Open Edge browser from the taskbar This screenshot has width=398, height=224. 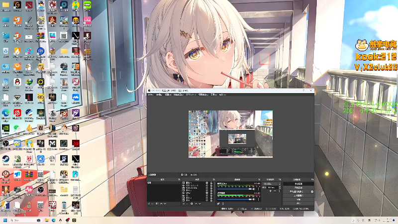point(54,220)
